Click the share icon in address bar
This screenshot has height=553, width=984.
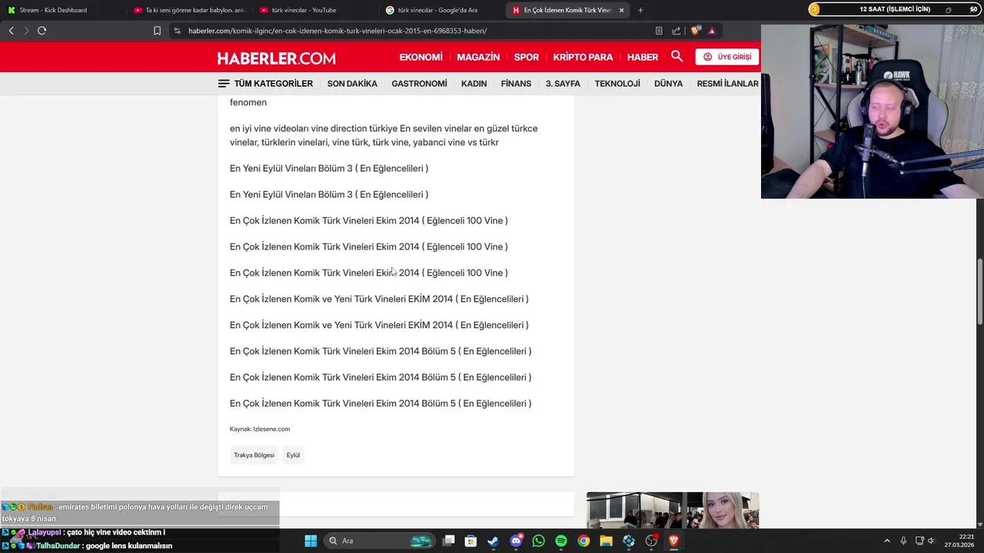coord(676,31)
